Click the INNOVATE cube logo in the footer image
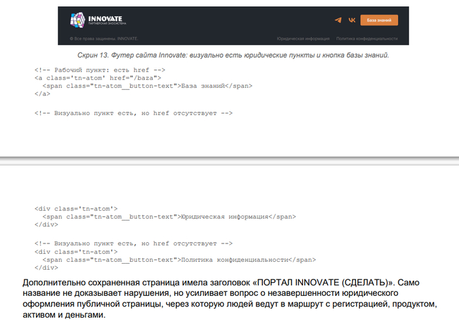Screen dimensions: 459x332 pyautogui.click(x=77, y=20)
